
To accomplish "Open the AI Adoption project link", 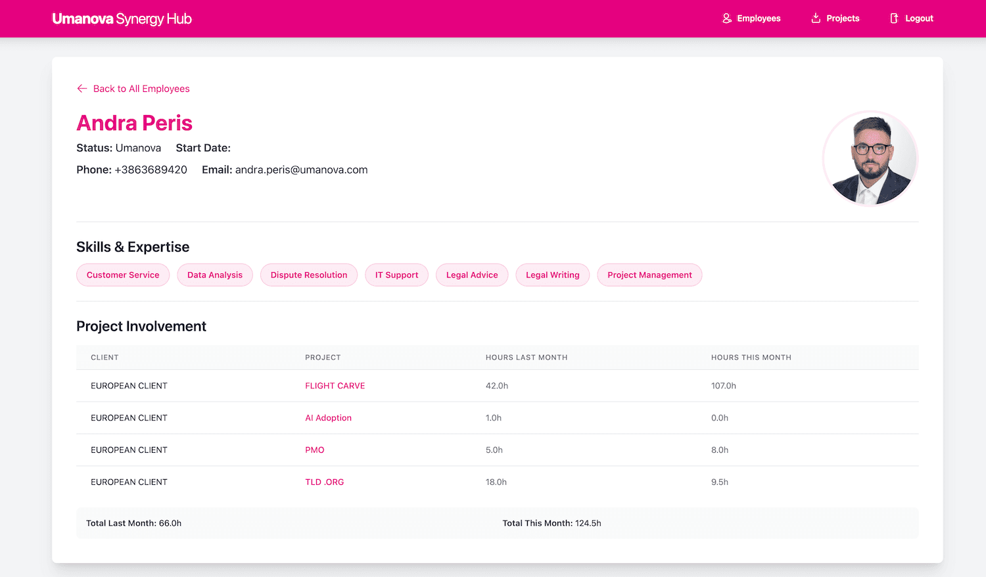I will [x=328, y=417].
